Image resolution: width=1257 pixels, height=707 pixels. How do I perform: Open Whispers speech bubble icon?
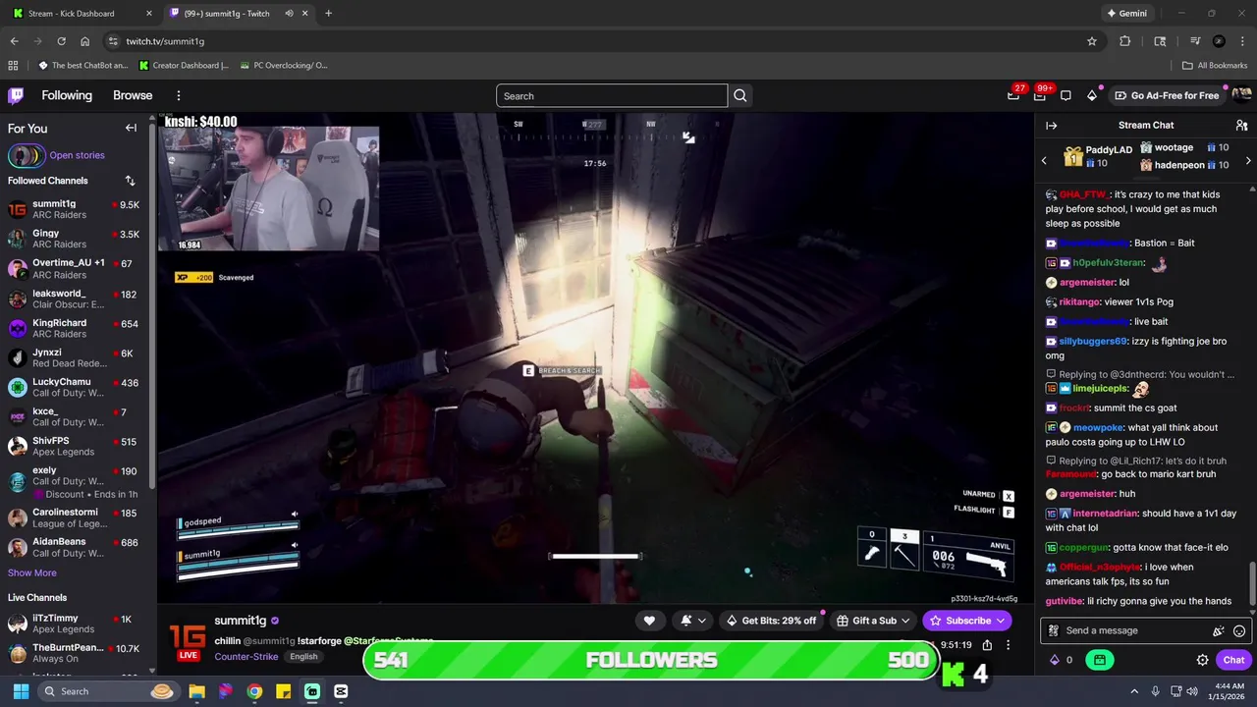[1066, 95]
